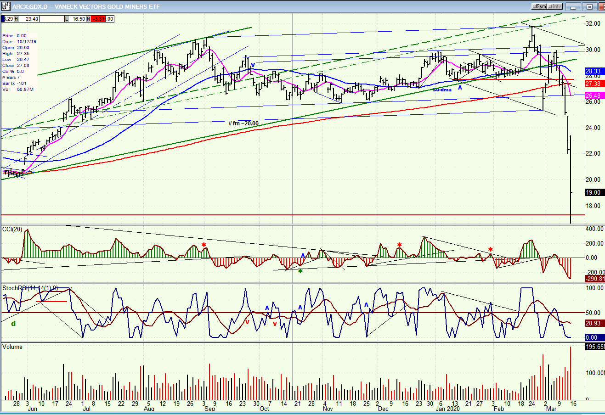The width and height of the screenshot is (605, 415).
Task: Select the red 27.38 moving average price tag
Action: click(595, 84)
